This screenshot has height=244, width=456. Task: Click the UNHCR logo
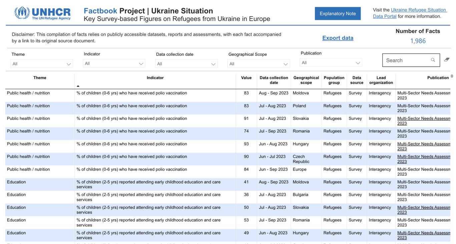click(43, 13)
